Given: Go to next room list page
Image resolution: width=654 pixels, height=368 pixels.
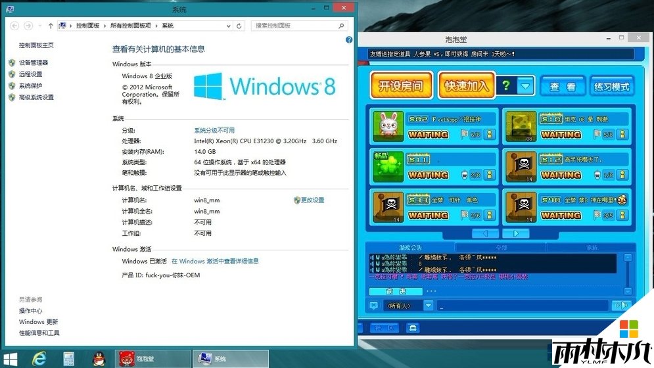Looking at the screenshot, I should click(x=516, y=234).
